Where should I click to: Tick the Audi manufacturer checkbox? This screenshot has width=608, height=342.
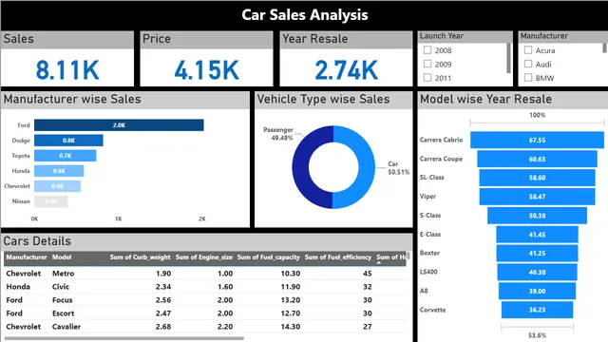click(528, 64)
